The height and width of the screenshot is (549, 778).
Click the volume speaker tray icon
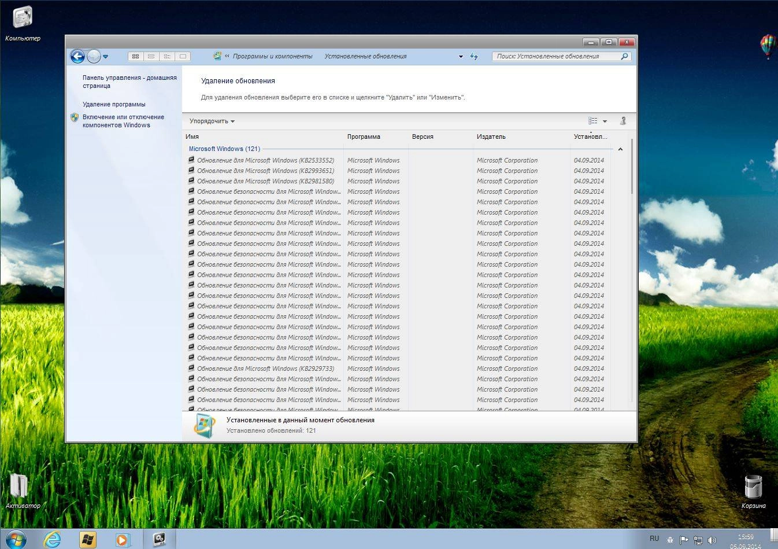point(712,540)
